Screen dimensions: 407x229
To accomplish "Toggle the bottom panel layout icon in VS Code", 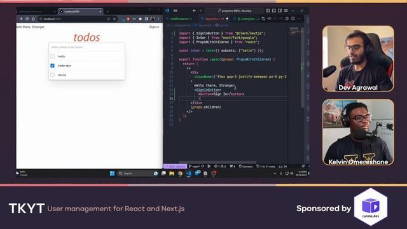I will click(x=274, y=11).
